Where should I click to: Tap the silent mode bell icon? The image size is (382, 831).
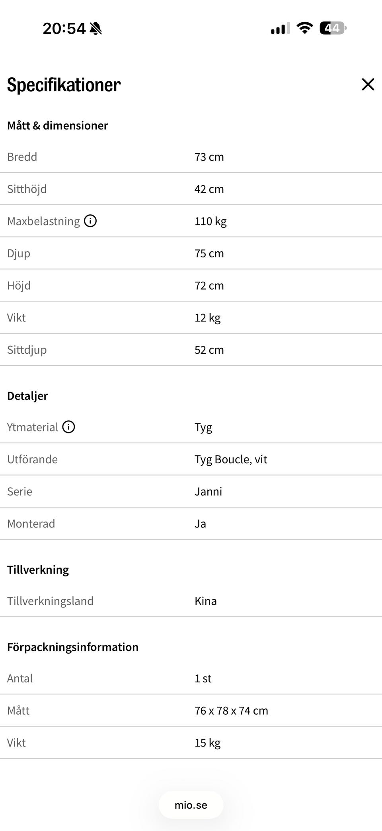pyautogui.click(x=96, y=29)
